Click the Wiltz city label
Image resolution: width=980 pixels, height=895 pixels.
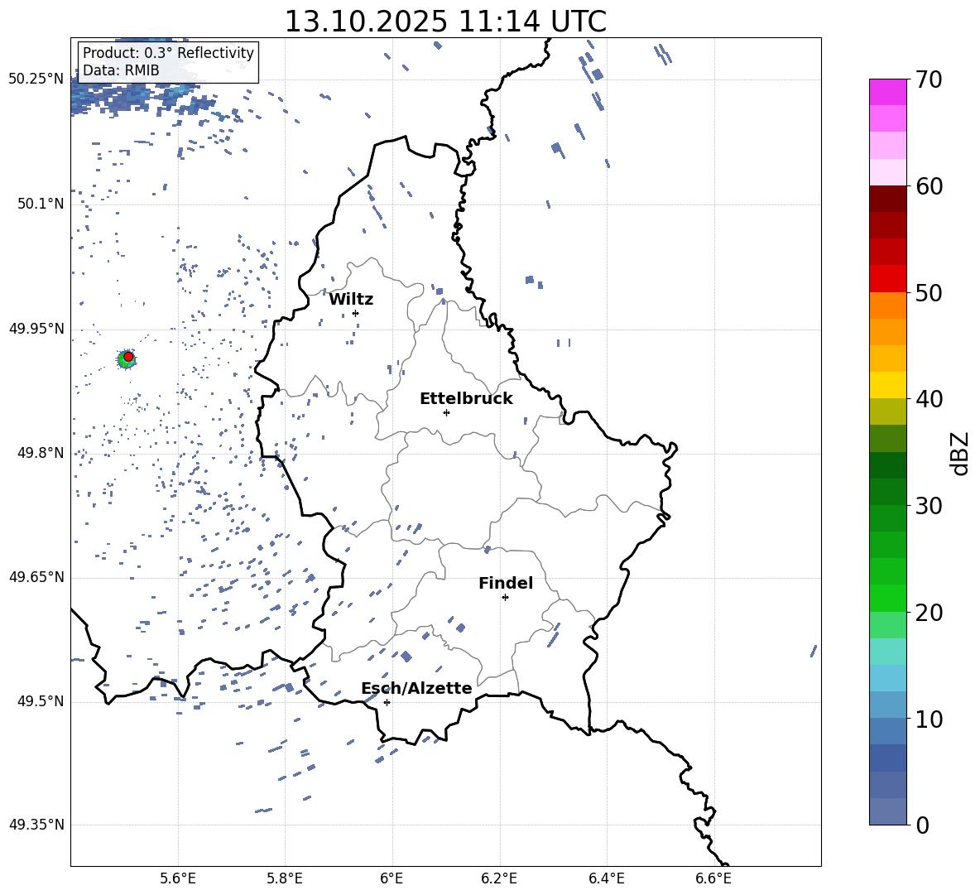point(351,300)
